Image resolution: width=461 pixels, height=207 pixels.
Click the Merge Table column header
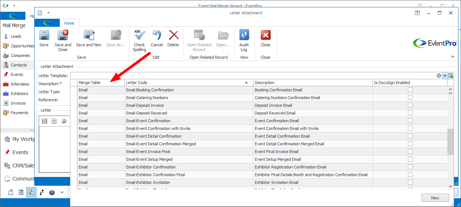pyautogui.click(x=101, y=83)
